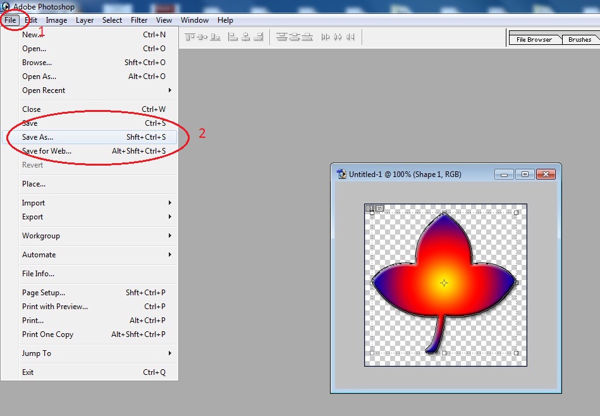Click the distribute top edges icon
Screen dimensions: 600x416
pyautogui.click(x=281, y=36)
